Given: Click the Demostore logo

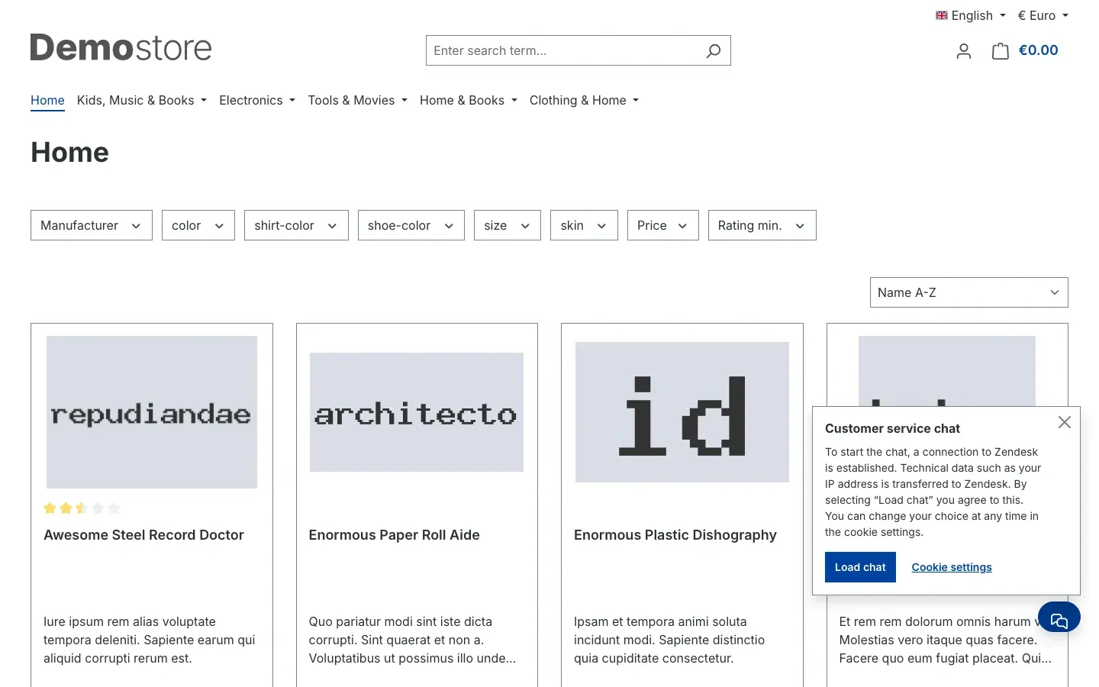Looking at the screenshot, I should pos(121,47).
